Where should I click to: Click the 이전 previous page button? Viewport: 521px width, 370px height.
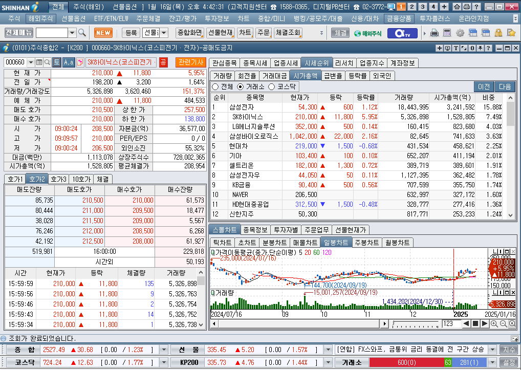pyautogui.click(x=484, y=86)
